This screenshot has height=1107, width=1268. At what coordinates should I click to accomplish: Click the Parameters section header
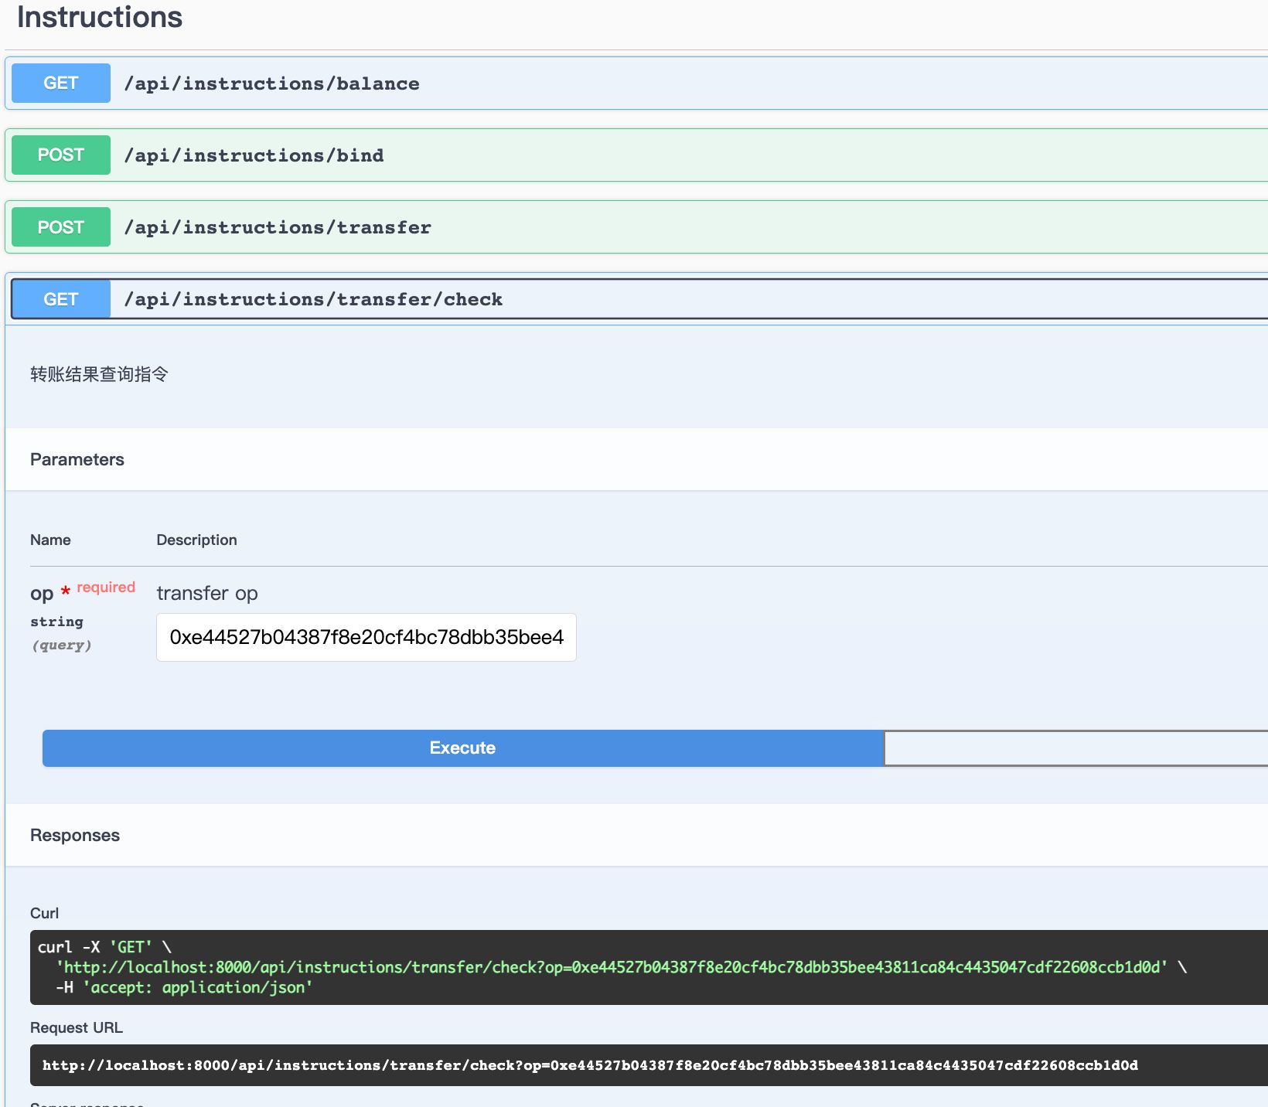click(x=77, y=460)
